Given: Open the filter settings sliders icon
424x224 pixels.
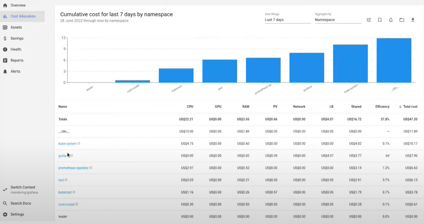Looking at the screenshot, I should pyautogui.click(x=369, y=20).
